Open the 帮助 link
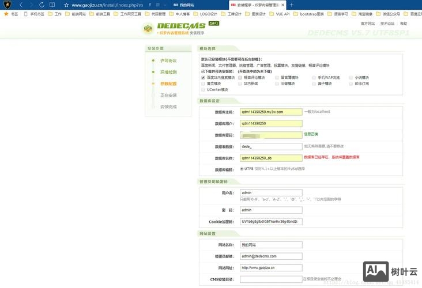The image size is (422, 288). point(404,24)
